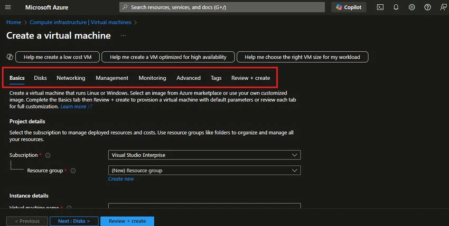The height and width of the screenshot is (226, 449).
Task: Click the Instance details heading
Action: pos(29,196)
